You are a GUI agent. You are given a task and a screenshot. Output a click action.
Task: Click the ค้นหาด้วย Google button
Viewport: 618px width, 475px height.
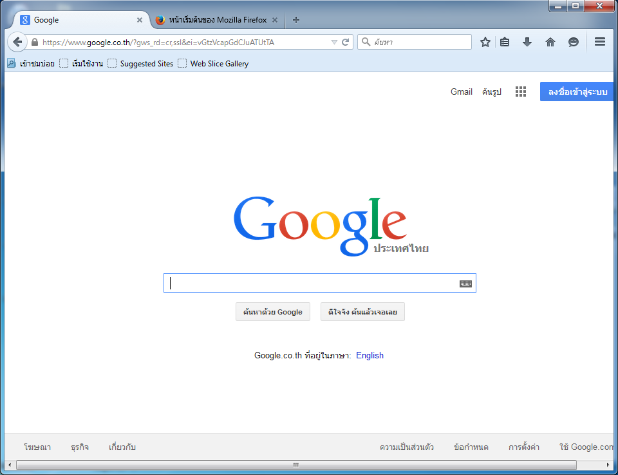[273, 312]
